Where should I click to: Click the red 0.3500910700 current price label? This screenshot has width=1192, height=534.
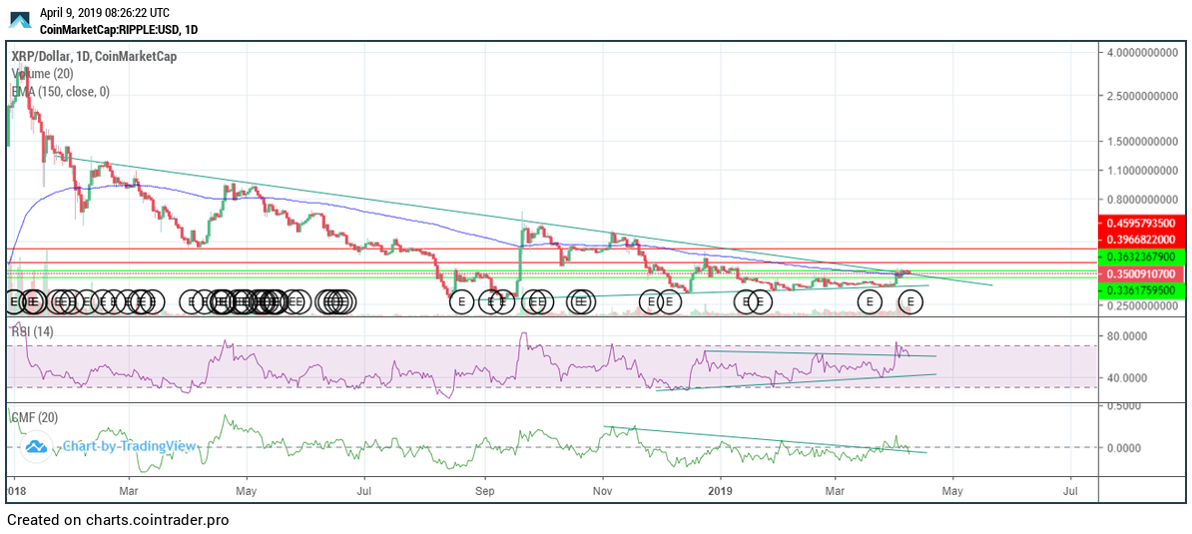pos(1142,272)
